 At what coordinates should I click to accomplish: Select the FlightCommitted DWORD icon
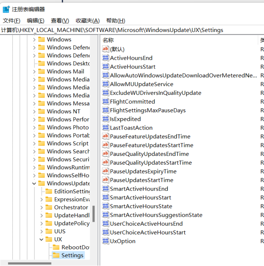click(105, 102)
